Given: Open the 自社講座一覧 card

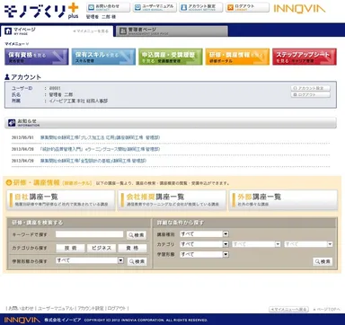Looking at the screenshot, I should pyautogui.click(x=61, y=200).
